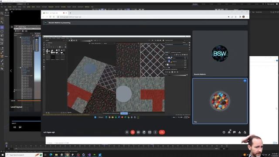Open the Window menu in Cinema 4D

click(x=87, y=7)
